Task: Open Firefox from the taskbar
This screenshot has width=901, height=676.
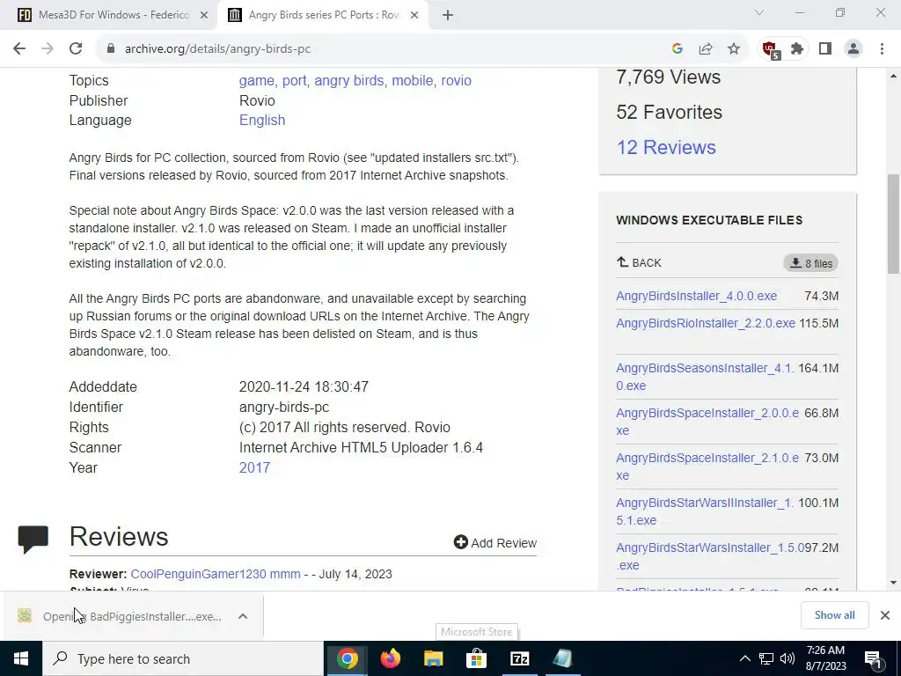Action: pos(390,658)
